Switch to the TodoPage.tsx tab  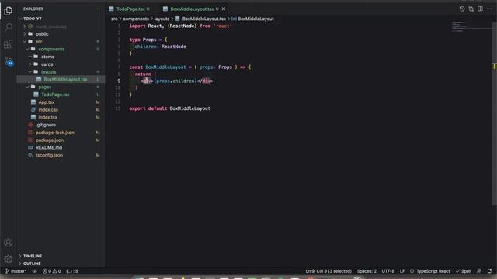tap(130, 9)
